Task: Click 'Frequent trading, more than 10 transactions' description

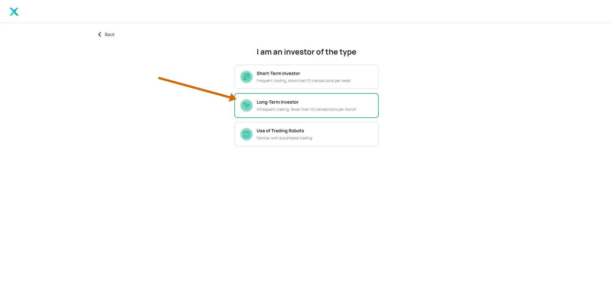Action: click(304, 81)
